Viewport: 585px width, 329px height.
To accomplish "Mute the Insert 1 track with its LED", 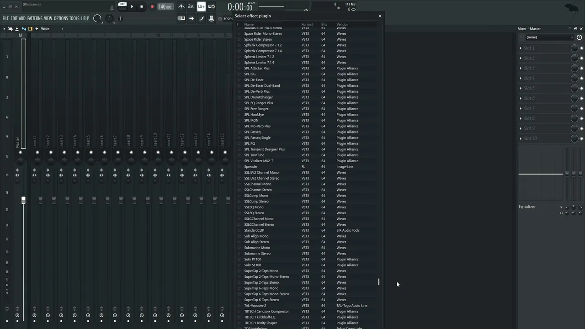I will pos(37,153).
